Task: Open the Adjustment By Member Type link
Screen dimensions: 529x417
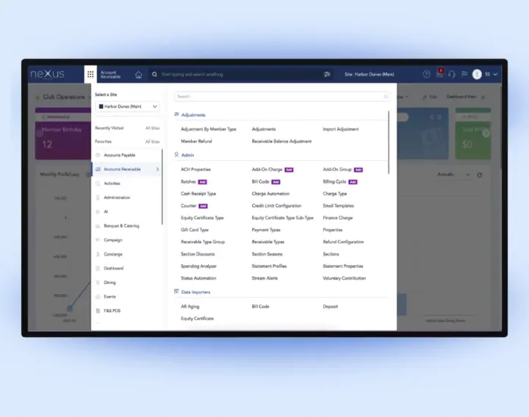Action: point(209,129)
